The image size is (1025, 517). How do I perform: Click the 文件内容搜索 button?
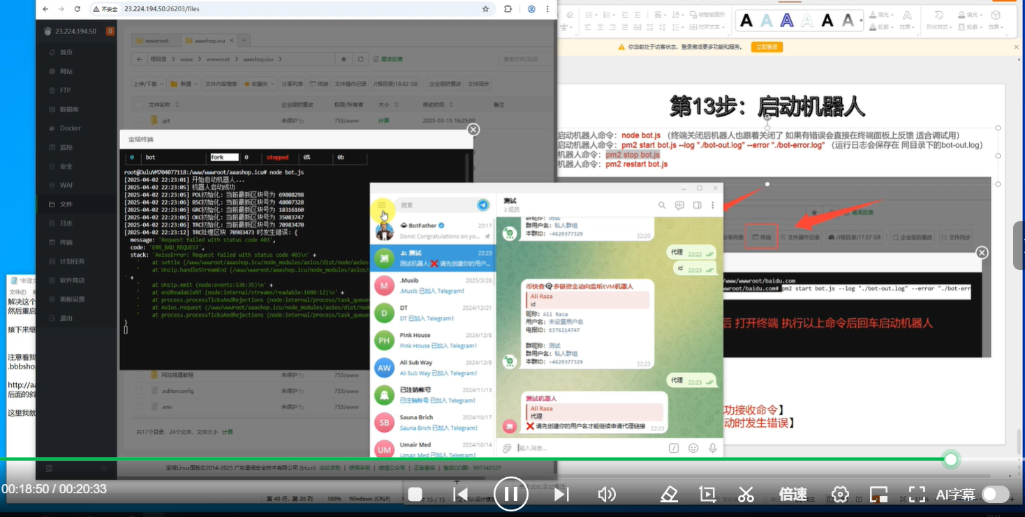[x=221, y=84]
